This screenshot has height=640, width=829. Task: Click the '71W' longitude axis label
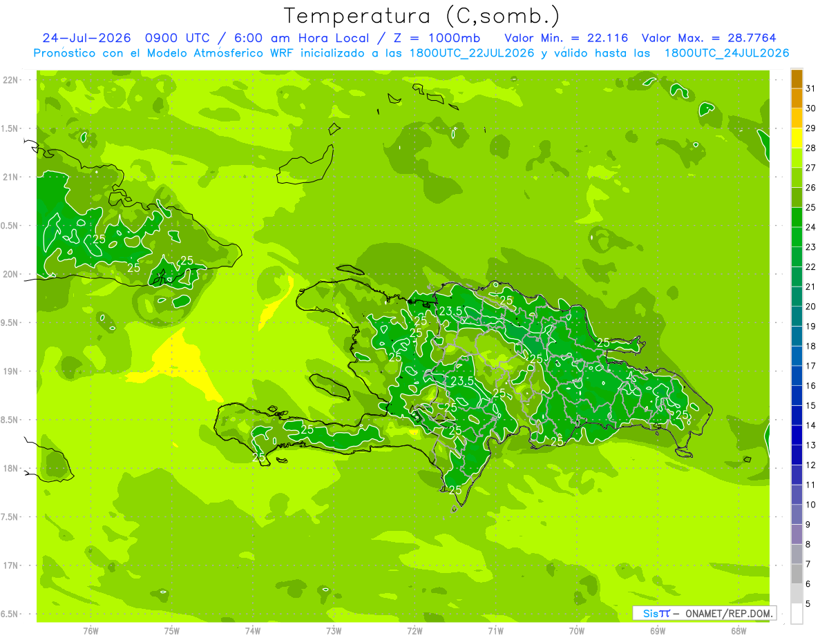[x=495, y=630]
